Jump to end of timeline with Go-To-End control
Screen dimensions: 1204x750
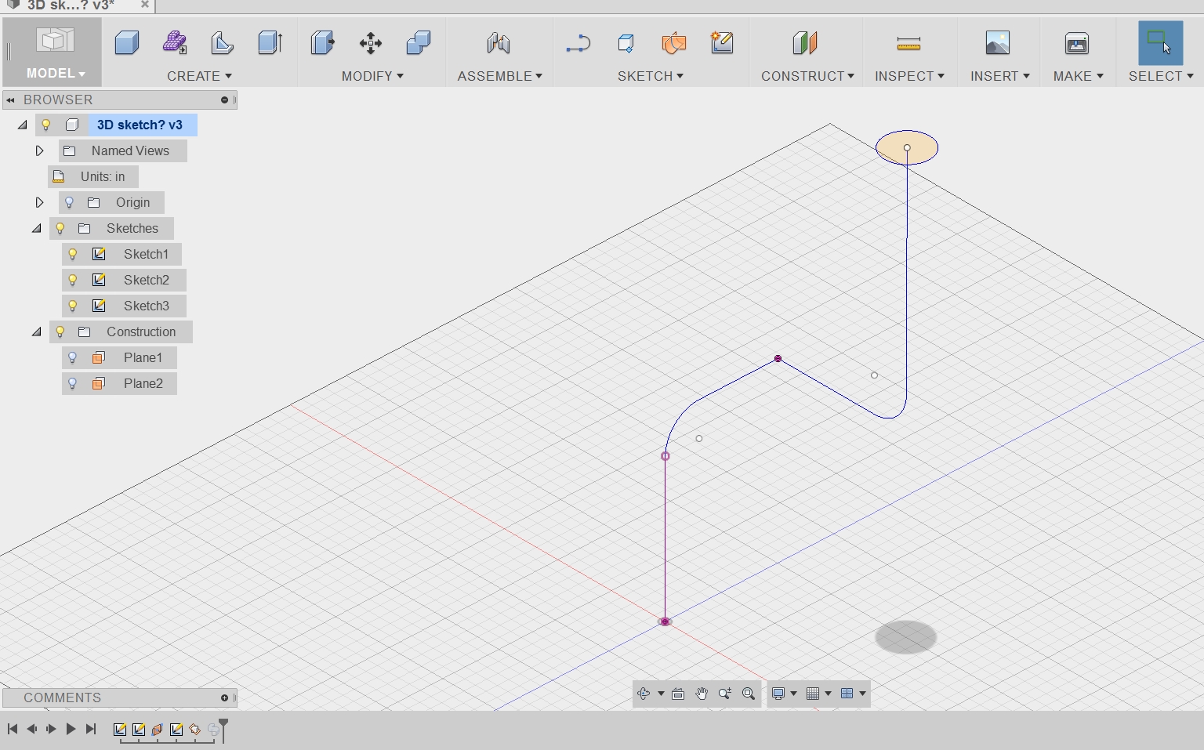coord(90,729)
